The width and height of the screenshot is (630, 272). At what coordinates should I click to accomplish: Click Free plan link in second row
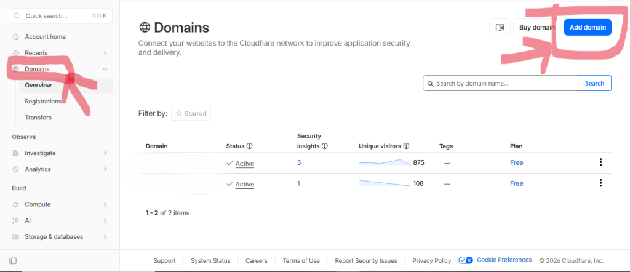click(x=517, y=183)
